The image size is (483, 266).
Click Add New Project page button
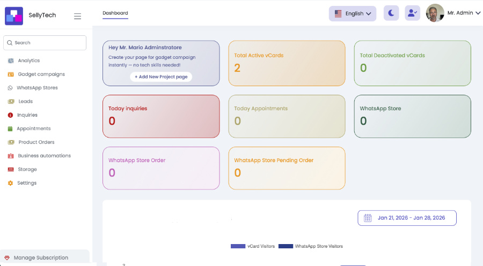161,77
